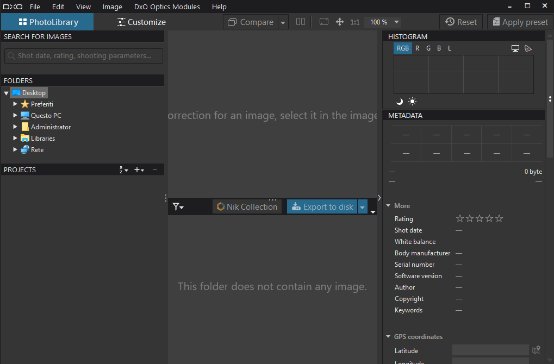Select the Rete network icon

(x=24, y=150)
